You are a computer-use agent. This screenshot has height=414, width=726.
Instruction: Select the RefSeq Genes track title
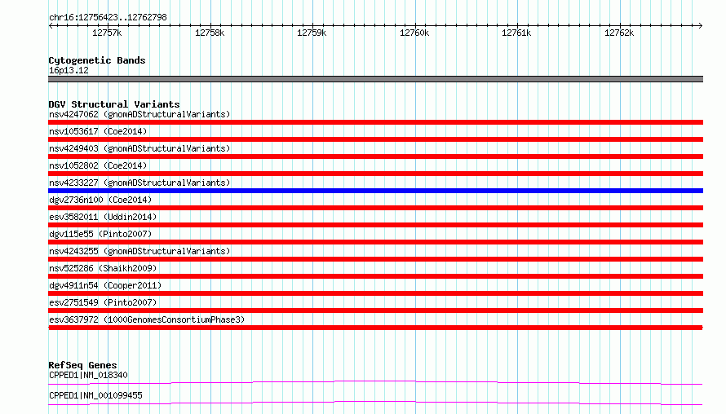82,365
